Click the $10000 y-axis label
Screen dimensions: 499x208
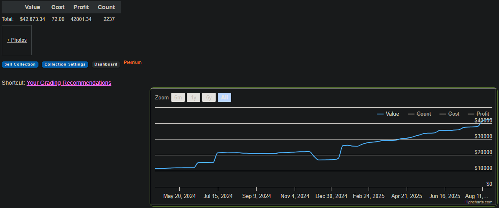(483, 168)
